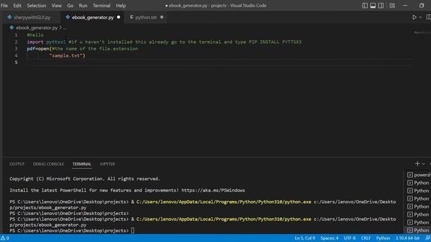Toggle the bottom panel layout icon
Image resolution: width=431 pixels, height=242 pixels.
[x=373, y=5]
